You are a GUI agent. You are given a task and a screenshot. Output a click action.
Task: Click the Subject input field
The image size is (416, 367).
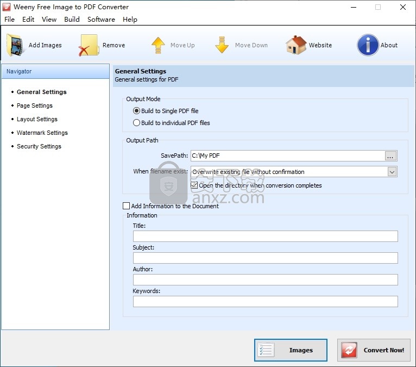pos(266,258)
